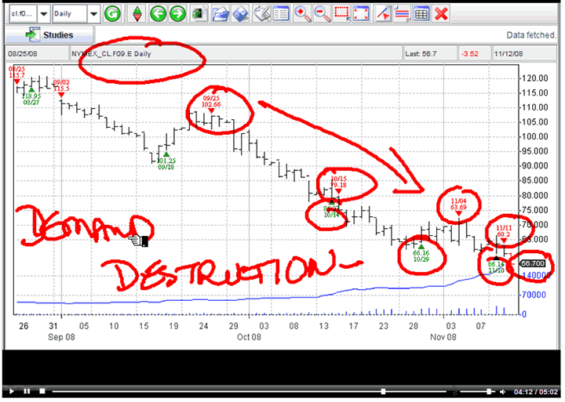Click the floppy disk save icon
The image size is (565, 402).
240,14
